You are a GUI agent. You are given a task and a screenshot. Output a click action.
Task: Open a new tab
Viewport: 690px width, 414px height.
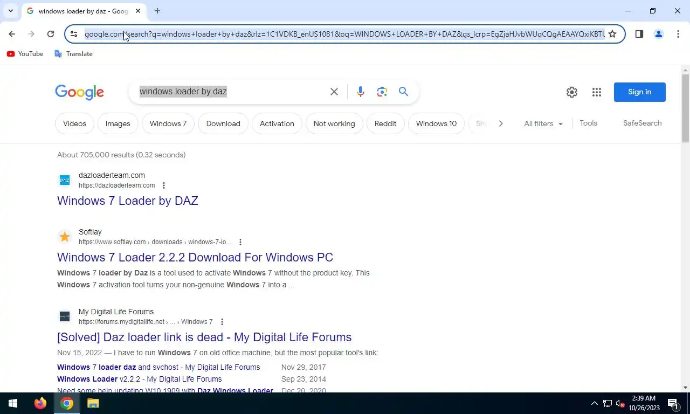point(157,11)
